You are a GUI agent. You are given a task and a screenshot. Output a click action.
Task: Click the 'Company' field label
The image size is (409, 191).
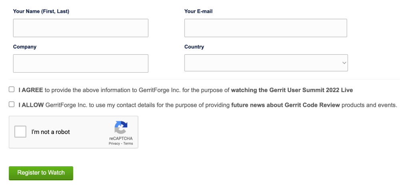coord(25,47)
